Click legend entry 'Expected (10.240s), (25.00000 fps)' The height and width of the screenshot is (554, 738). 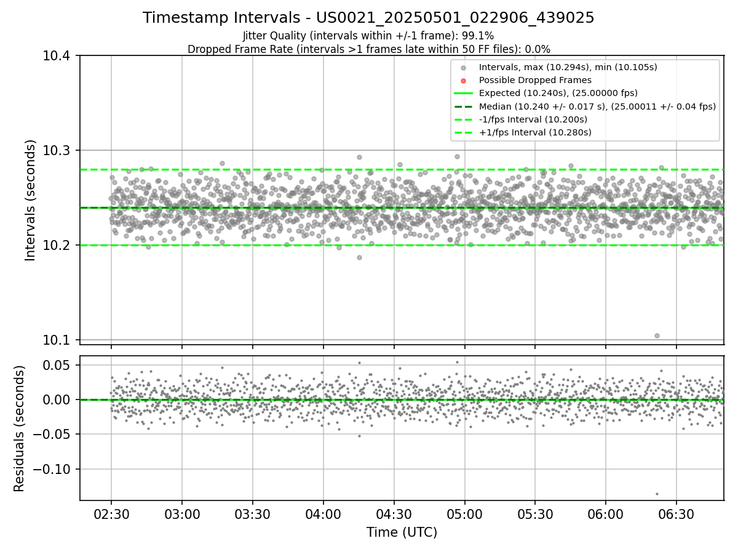coord(558,93)
